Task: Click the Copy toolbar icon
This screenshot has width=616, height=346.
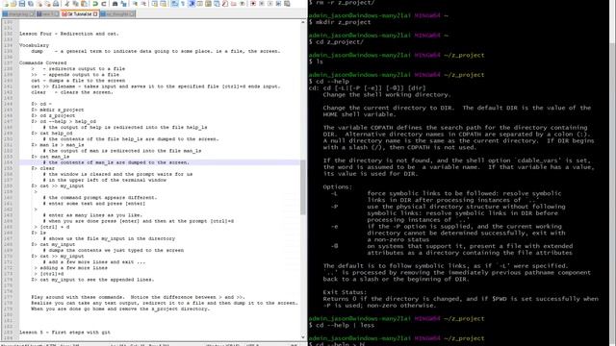Action: (75, 4)
